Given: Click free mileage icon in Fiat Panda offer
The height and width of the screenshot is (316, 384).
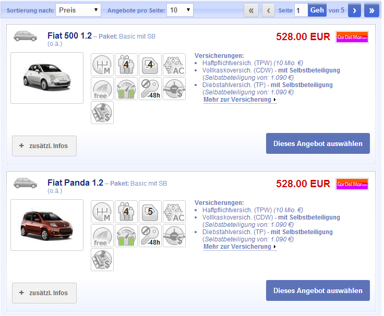Looking at the screenshot, I should click(102, 236).
